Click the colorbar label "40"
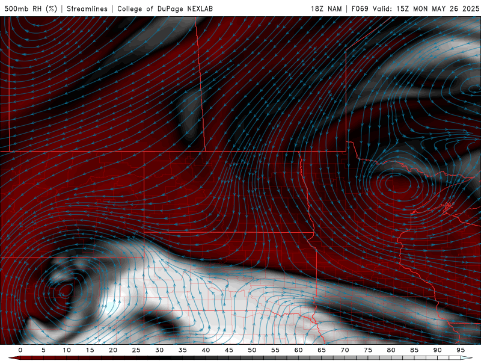The height and width of the screenshot is (361, 481). pos(206,350)
